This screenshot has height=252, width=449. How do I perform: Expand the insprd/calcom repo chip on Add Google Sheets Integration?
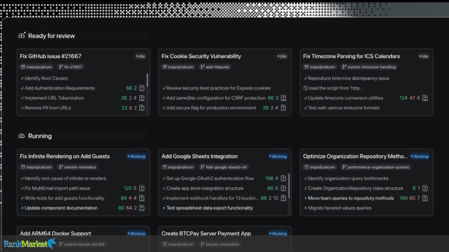click(x=178, y=167)
